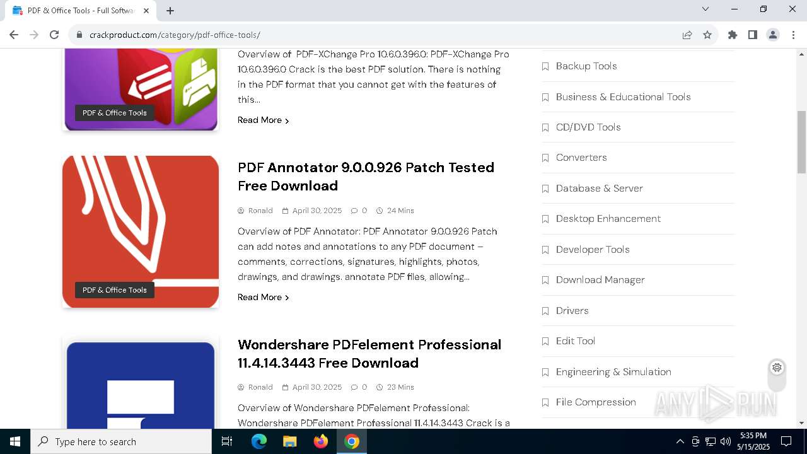Click 24 Mins read time text
Image resolution: width=807 pixels, height=454 pixels.
[400, 211]
